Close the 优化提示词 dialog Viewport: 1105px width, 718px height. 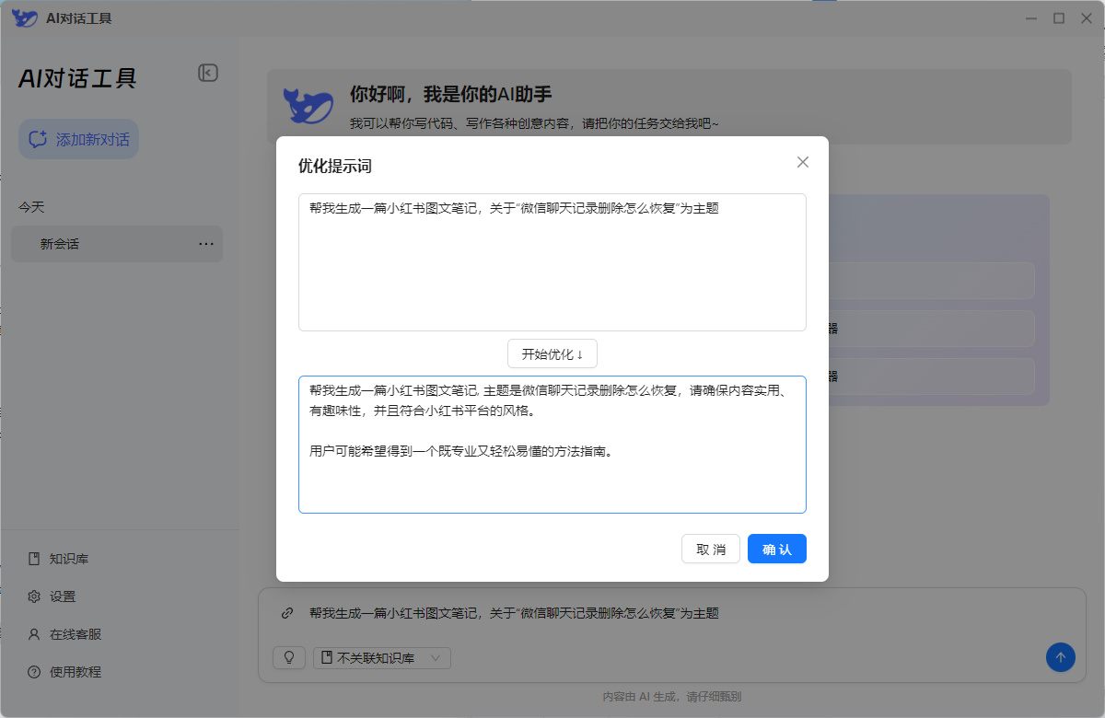(803, 162)
